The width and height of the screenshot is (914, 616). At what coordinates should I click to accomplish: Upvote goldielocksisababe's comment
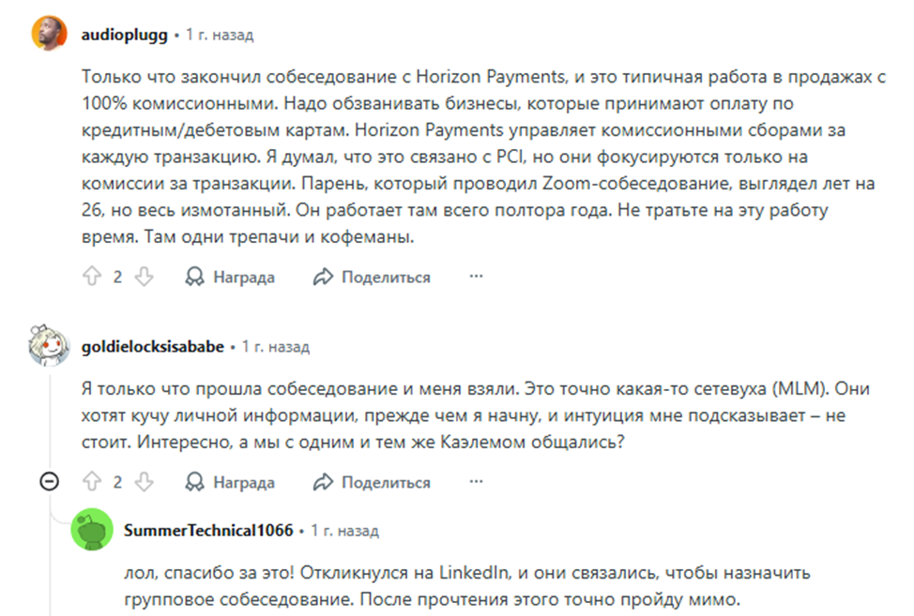(92, 482)
